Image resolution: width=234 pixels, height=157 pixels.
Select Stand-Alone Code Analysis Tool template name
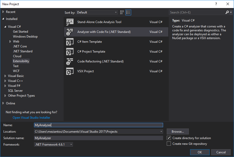coord(99,22)
